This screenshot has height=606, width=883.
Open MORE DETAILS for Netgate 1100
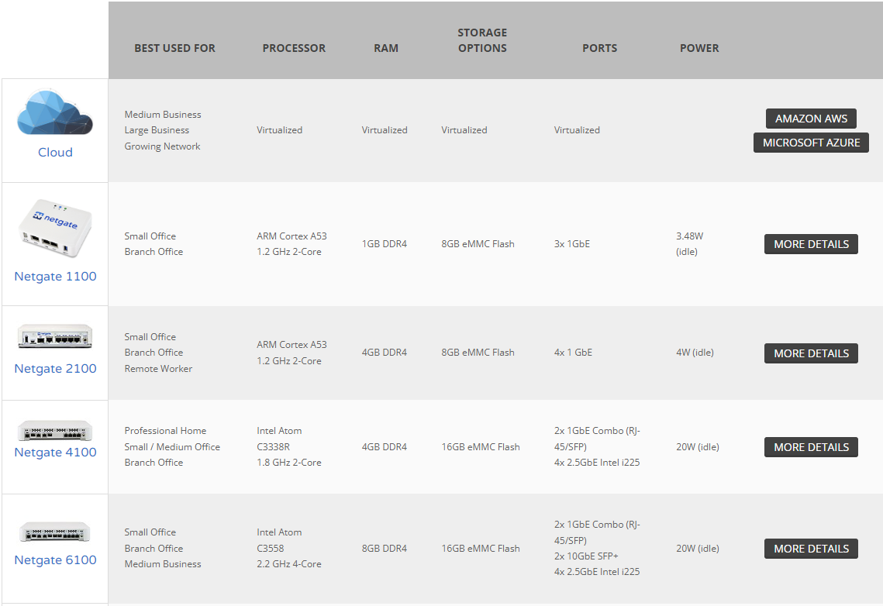tap(811, 243)
